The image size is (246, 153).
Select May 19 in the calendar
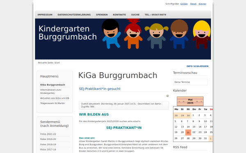176,132
